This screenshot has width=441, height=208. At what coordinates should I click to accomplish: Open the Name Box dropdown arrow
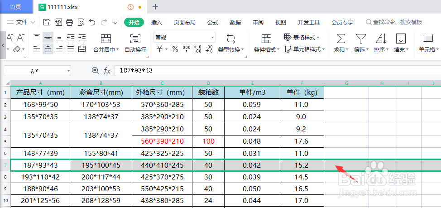(x=68, y=71)
